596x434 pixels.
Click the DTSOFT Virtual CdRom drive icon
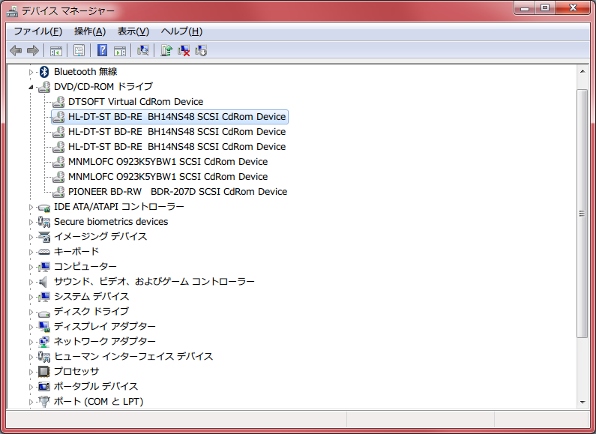click(58, 101)
